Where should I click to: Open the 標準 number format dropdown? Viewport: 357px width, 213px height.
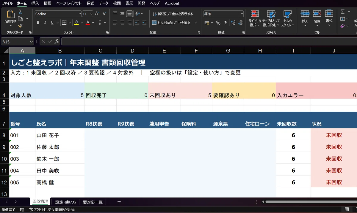242,14
